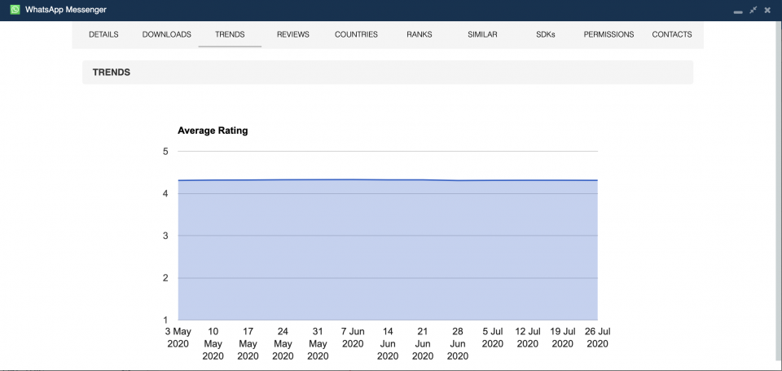Viewport: 782px width, 371px height.
Task: Click the WhatsApp Messenger title text
Action: pos(66,10)
